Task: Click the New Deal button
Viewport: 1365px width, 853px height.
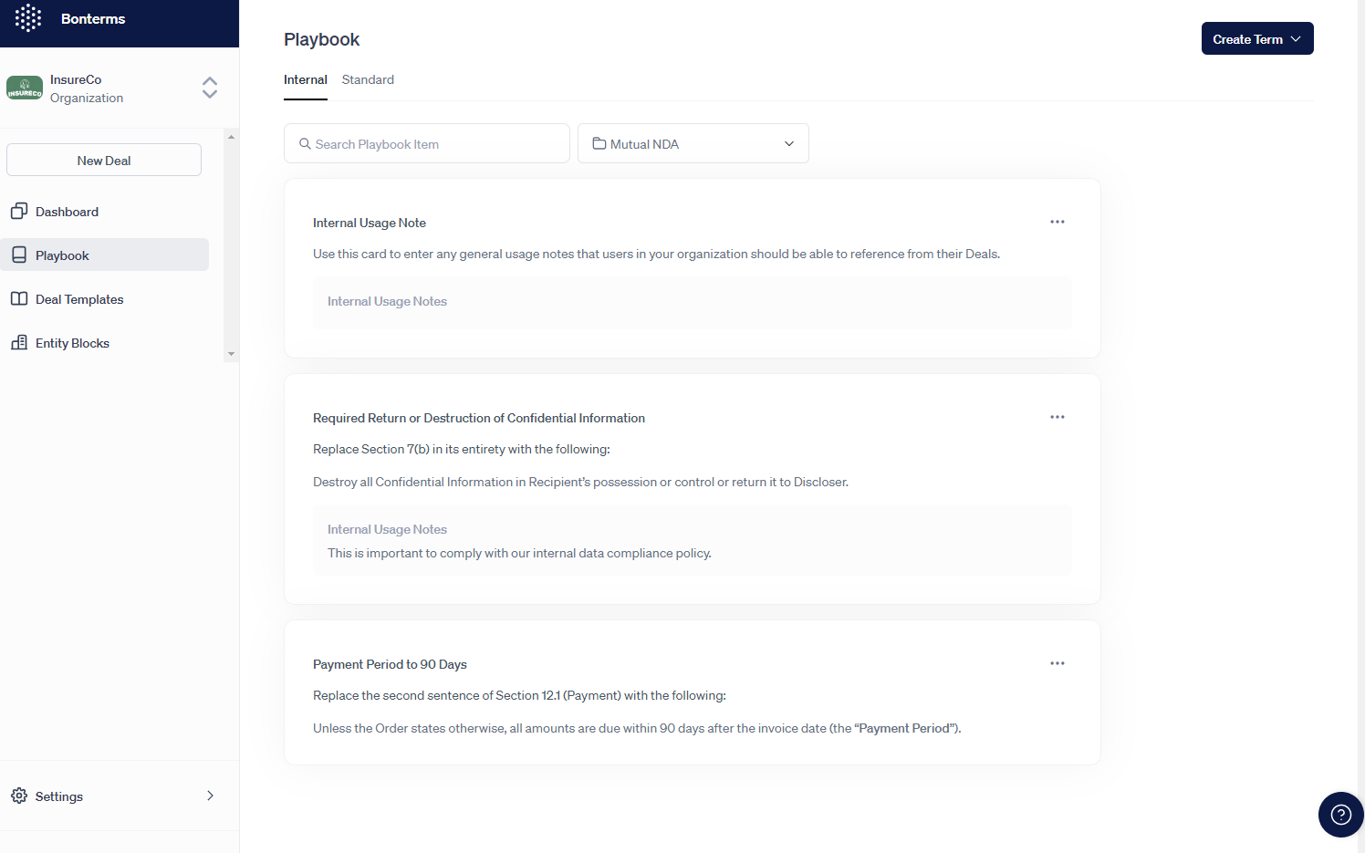Action: (104, 160)
